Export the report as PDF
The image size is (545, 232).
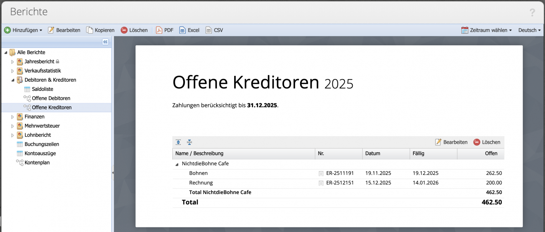[x=164, y=30]
